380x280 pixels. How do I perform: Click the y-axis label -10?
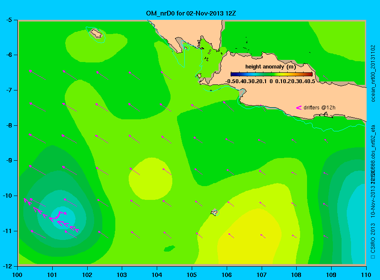(7, 196)
